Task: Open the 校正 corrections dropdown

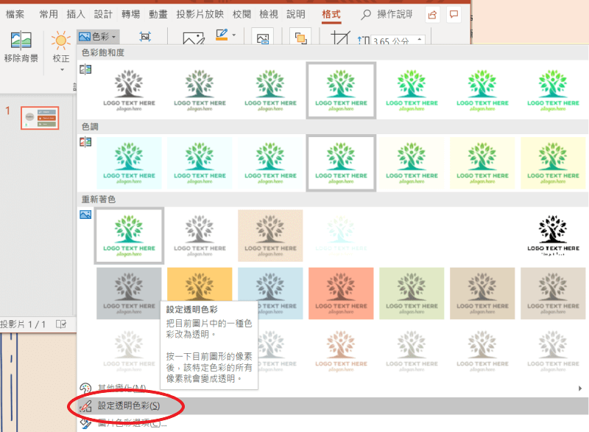Action: click(x=61, y=51)
